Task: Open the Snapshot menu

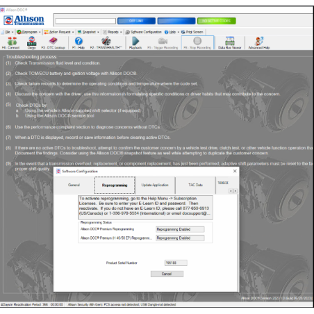Action: (88, 32)
